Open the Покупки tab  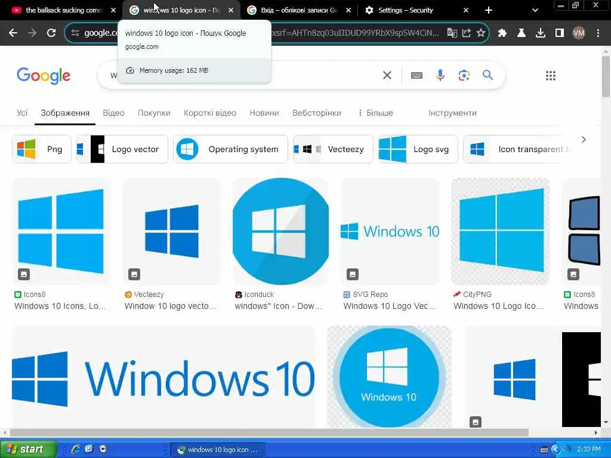[x=154, y=113]
